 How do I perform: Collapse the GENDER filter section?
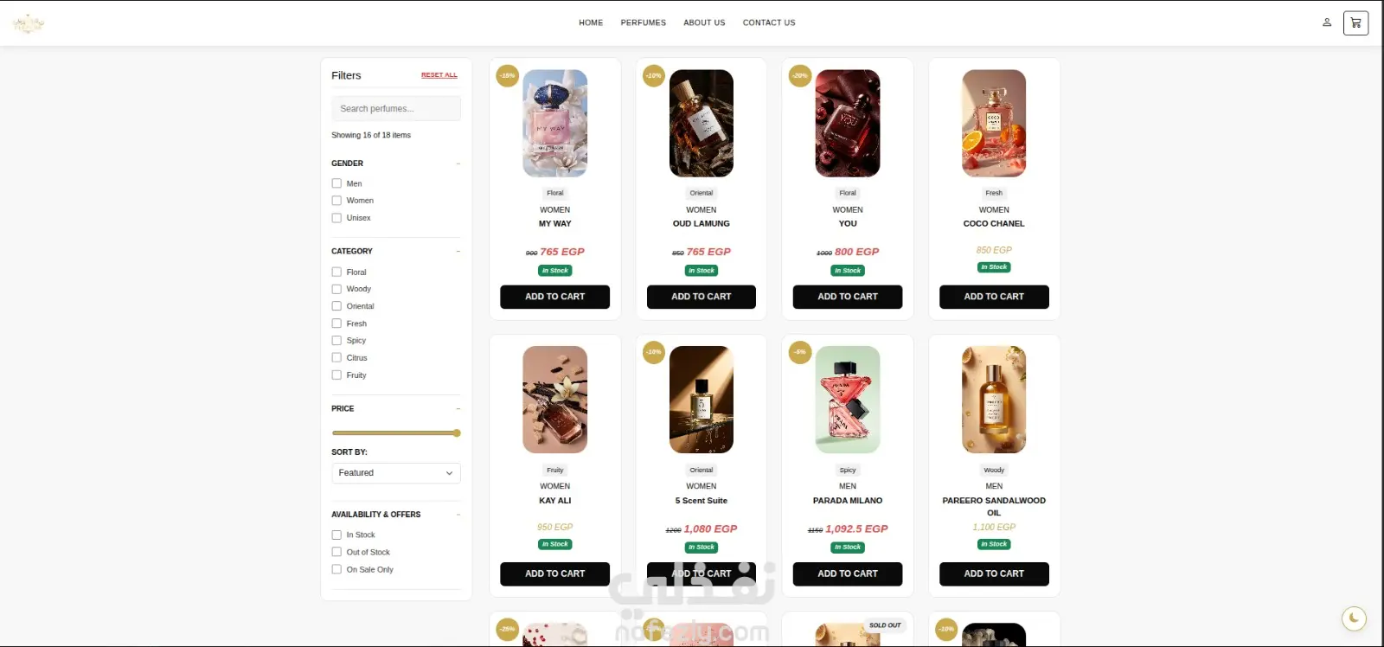[458, 163]
